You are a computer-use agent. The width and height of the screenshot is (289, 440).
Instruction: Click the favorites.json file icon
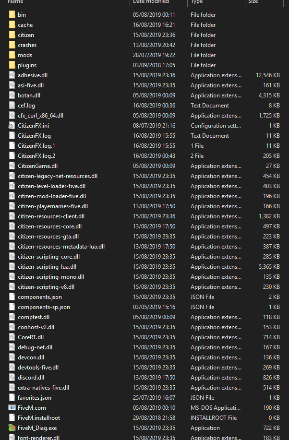12,398
